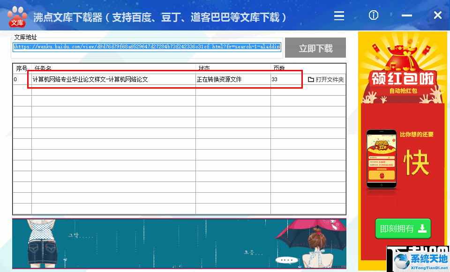Viewport: 450px width, 272px height.
Task: Click page count cell 33
Action: coord(274,79)
